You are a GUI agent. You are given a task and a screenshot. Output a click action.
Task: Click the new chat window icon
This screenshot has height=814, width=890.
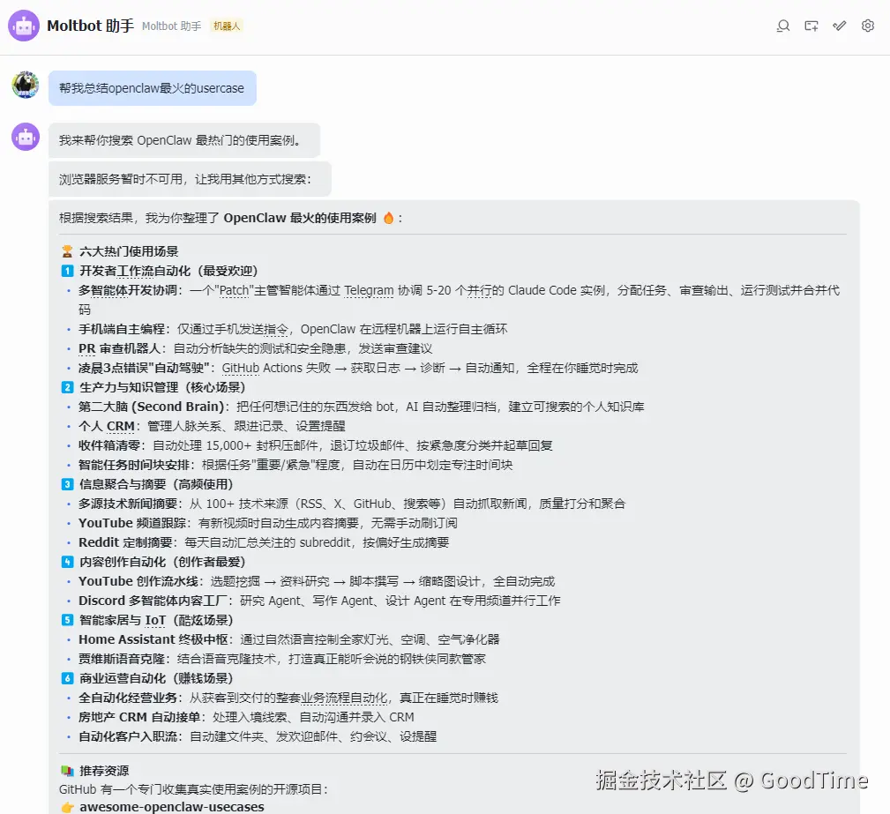pyautogui.click(x=811, y=26)
